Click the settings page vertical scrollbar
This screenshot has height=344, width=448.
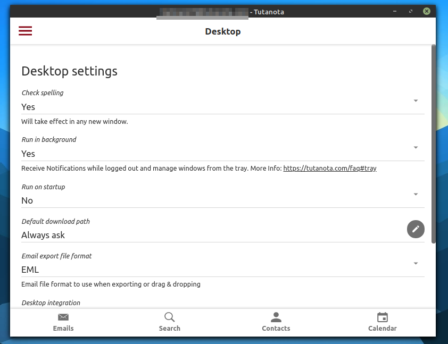point(434,144)
